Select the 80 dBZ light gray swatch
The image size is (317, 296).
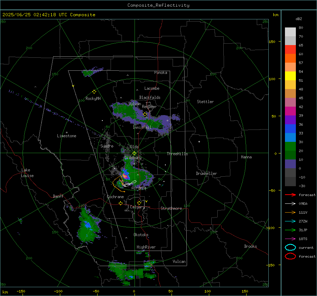pyautogui.click(x=290, y=32)
